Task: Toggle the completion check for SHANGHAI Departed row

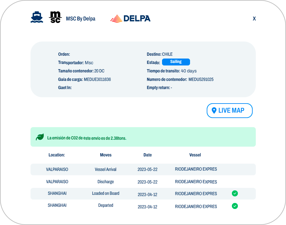Action: [x=235, y=206]
